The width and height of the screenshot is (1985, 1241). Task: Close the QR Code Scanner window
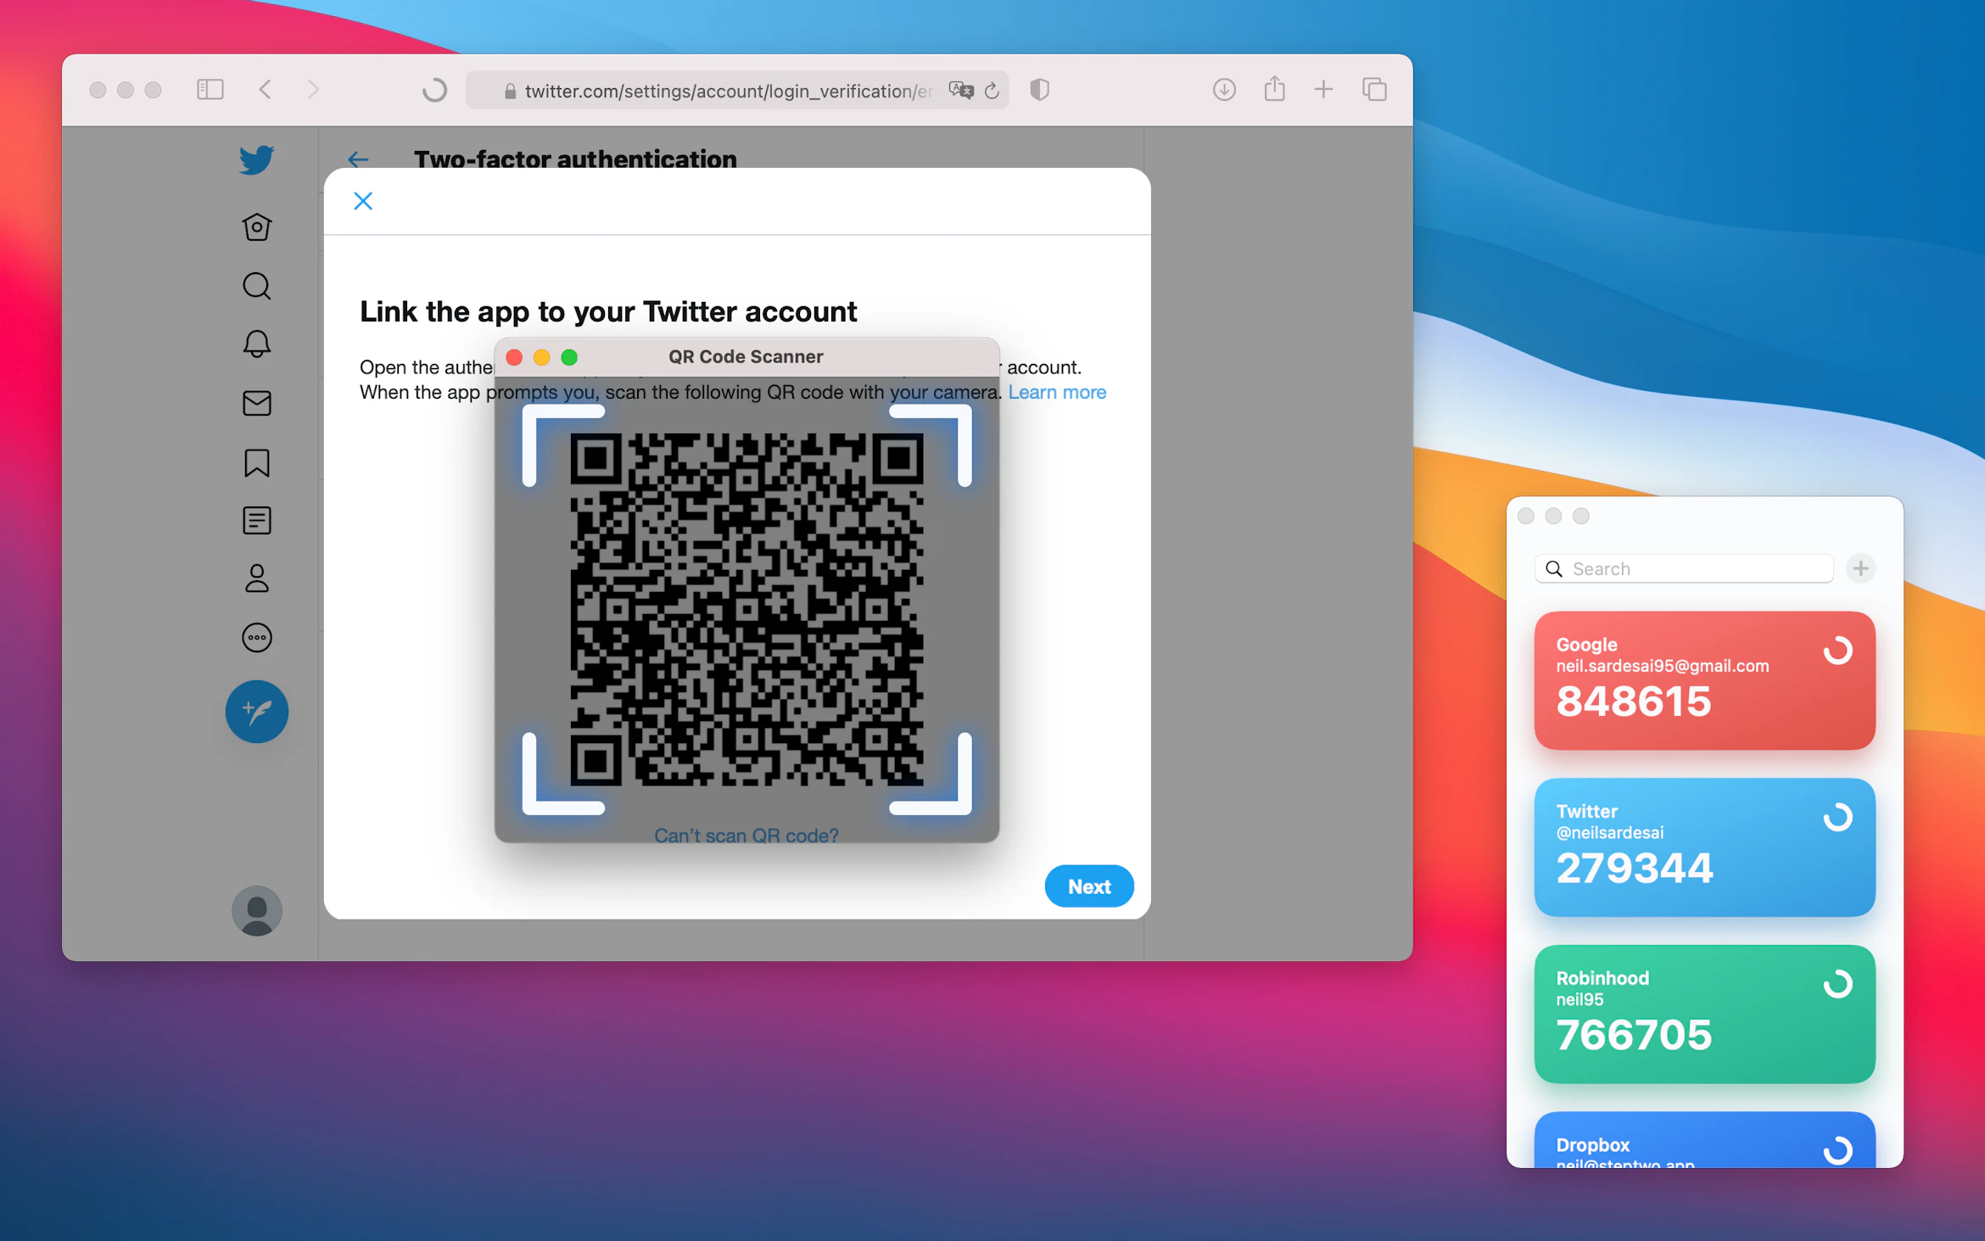pos(514,357)
